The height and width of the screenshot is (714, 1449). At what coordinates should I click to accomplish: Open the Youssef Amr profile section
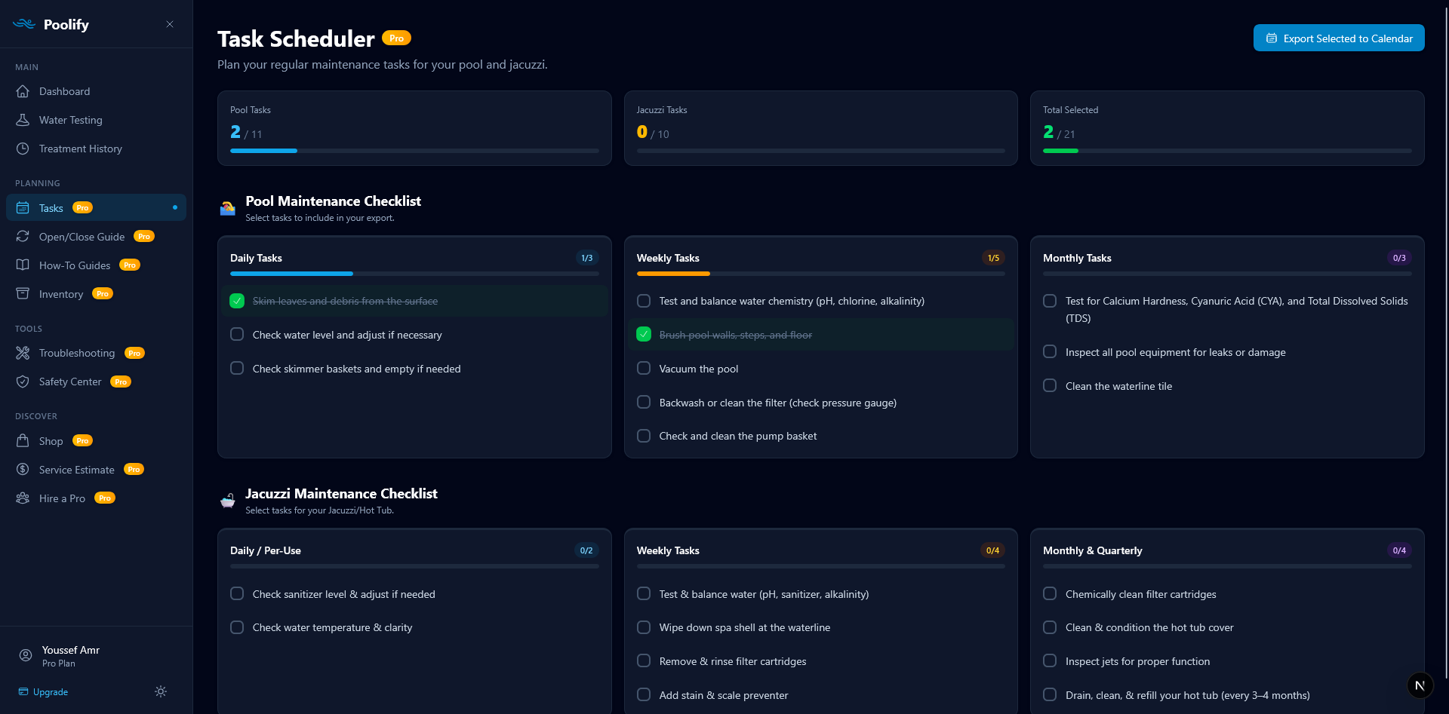coord(70,656)
